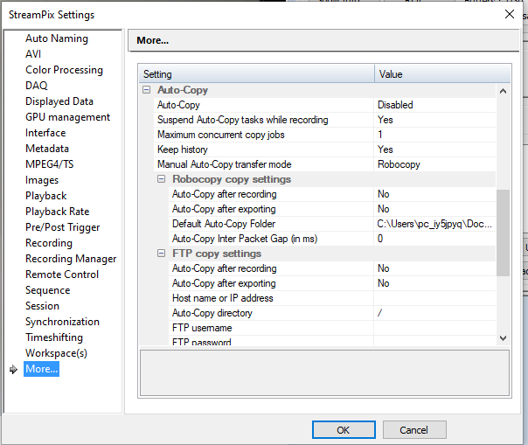Click scroll down arrow in settings list
The width and height of the screenshot is (528, 445).
(503, 337)
